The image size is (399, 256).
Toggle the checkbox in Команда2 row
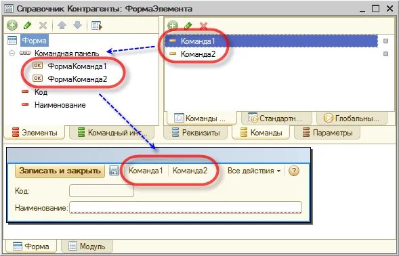pos(385,54)
